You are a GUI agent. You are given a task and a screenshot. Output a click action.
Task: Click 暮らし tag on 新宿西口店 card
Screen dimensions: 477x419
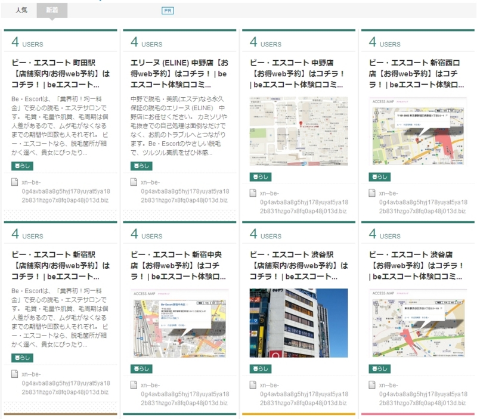380,176
